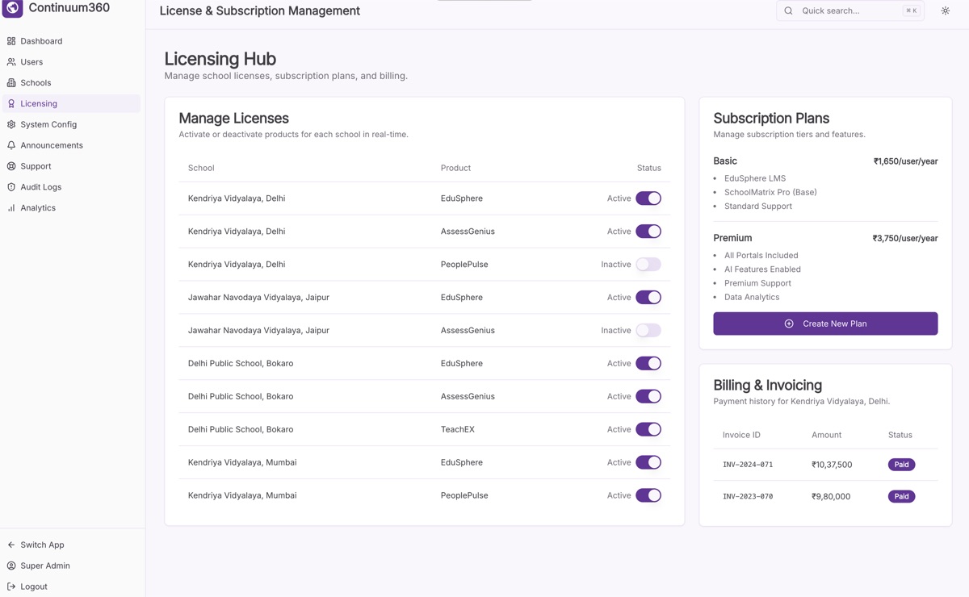The height and width of the screenshot is (597, 969).
Task: Click Premium plan price ₹3,750/user/year
Action: pos(905,239)
